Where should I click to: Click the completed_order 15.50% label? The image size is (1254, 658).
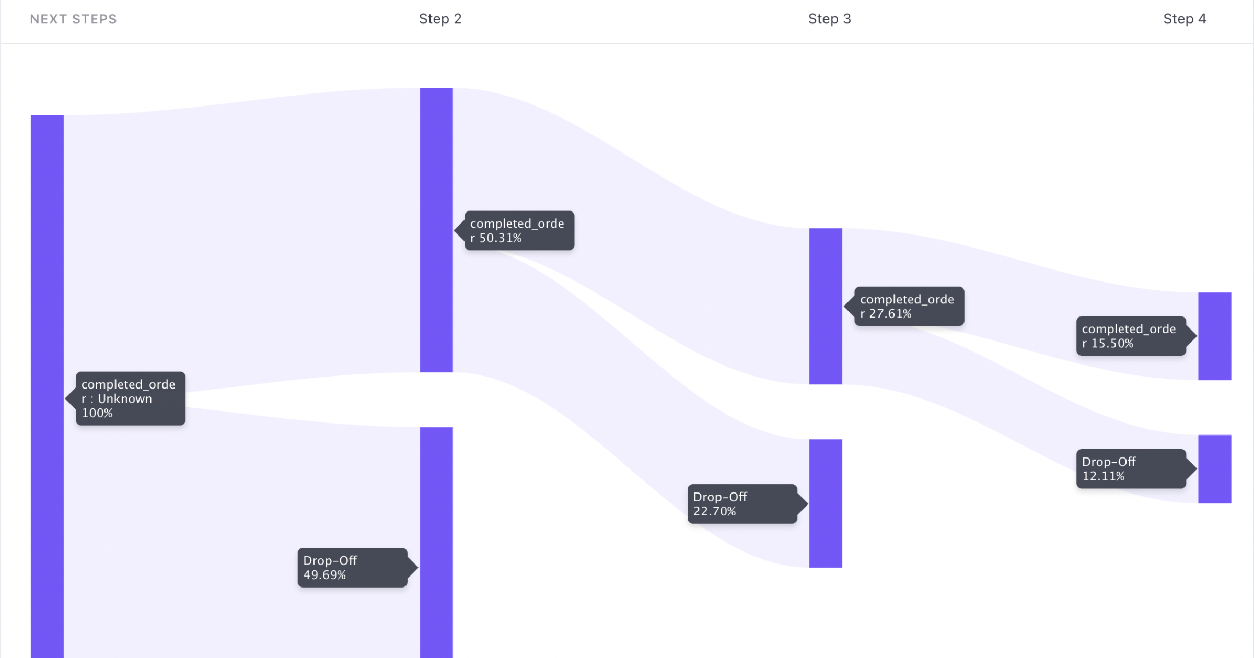tap(1130, 336)
